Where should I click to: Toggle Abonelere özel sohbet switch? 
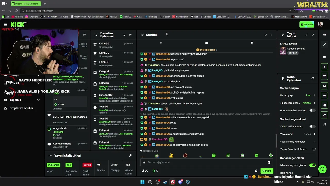pyautogui.click(x=312, y=110)
